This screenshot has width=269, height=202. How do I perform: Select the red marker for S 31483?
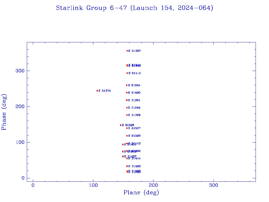pos(127,166)
